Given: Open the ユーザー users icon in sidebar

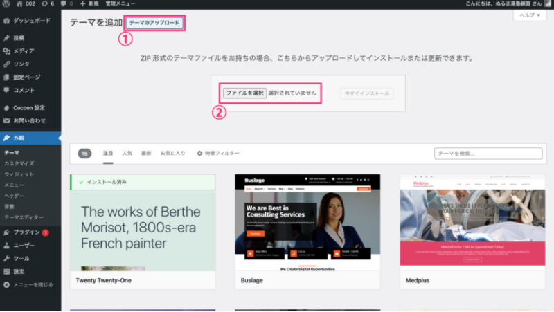Looking at the screenshot, I should pyautogui.click(x=6, y=245).
